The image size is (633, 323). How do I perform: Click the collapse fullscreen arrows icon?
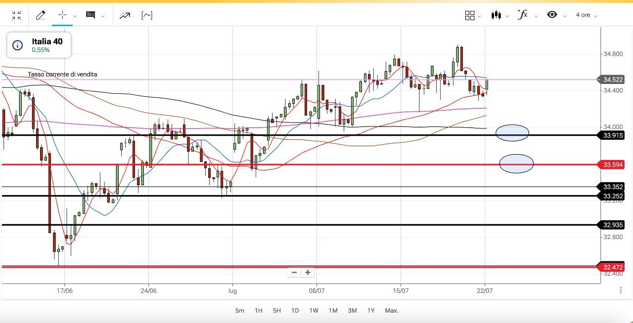pos(16,15)
